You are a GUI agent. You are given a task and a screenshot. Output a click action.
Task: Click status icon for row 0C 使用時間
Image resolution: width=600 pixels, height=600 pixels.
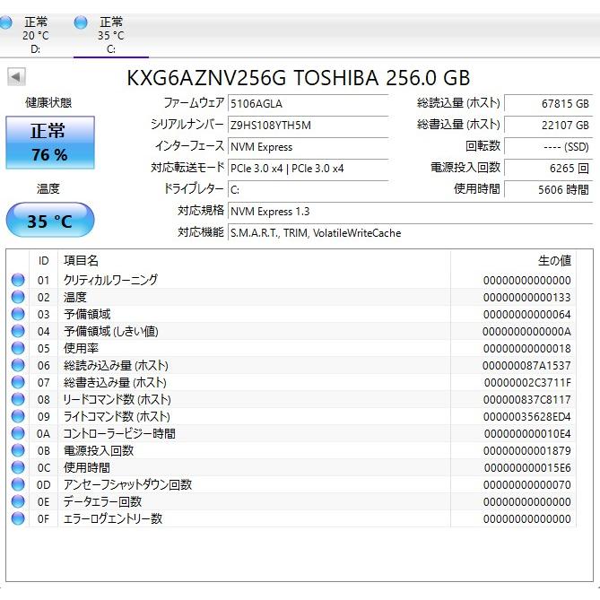[18, 467]
